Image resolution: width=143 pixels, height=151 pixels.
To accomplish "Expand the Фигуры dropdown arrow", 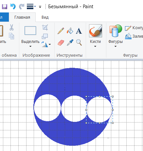I will (x=116, y=46).
